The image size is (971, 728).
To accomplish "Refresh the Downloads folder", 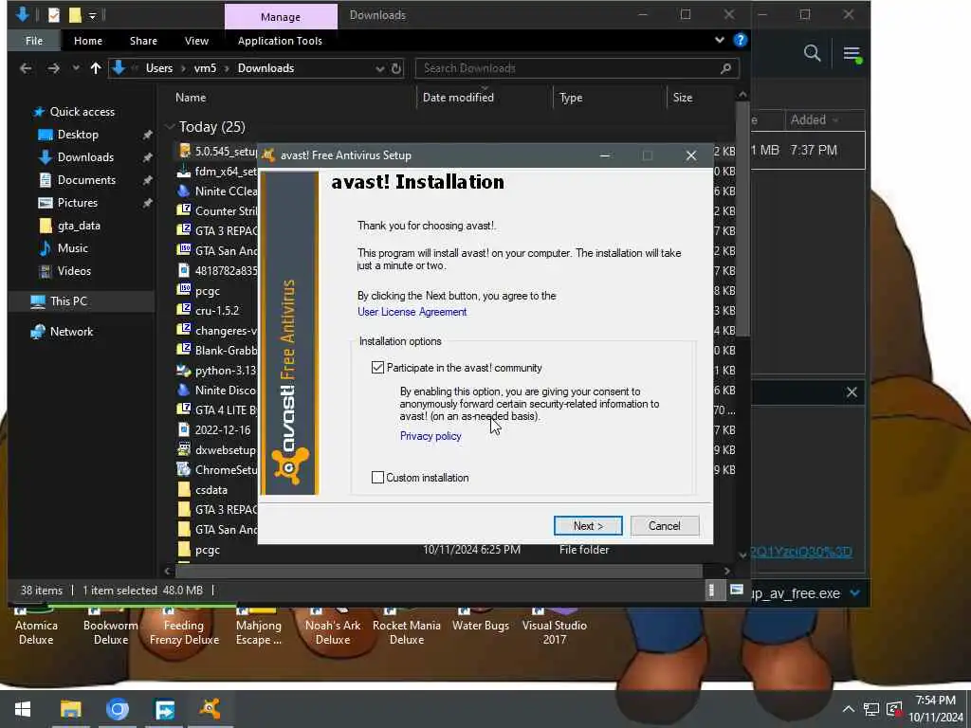I will point(396,68).
